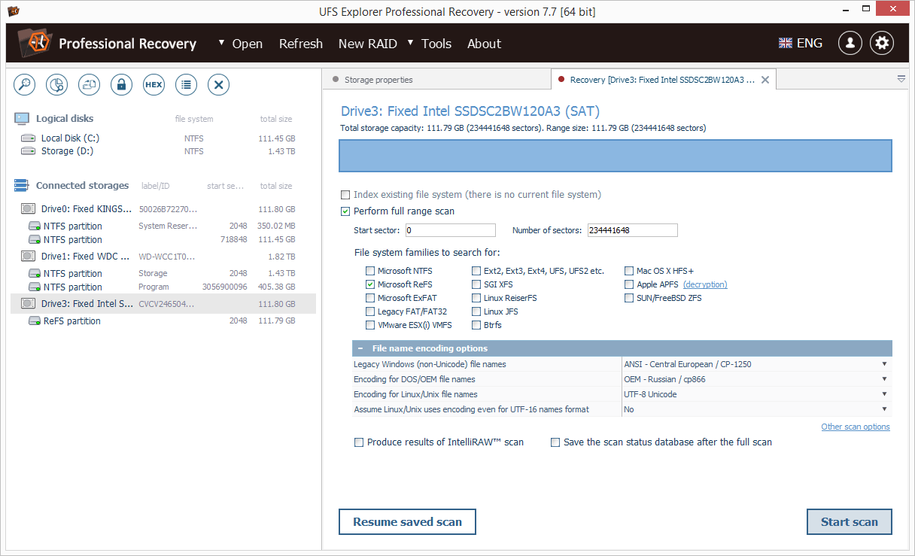Open settings gear icon in header
Viewport: 915px width, 556px height.
[x=882, y=43]
